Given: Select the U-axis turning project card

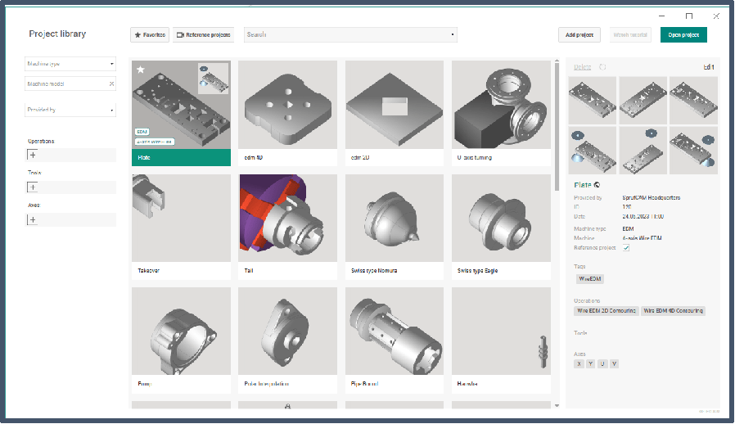Looking at the screenshot, I should pyautogui.click(x=501, y=113).
